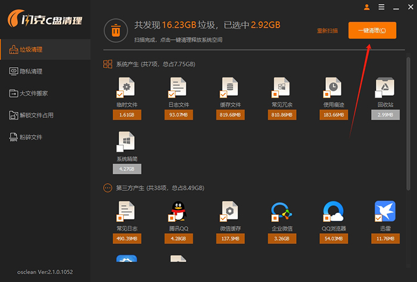Image resolution: width=417 pixels, height=282 pixels.
Task: Click the 3.26GB size button
Action: 282,239
